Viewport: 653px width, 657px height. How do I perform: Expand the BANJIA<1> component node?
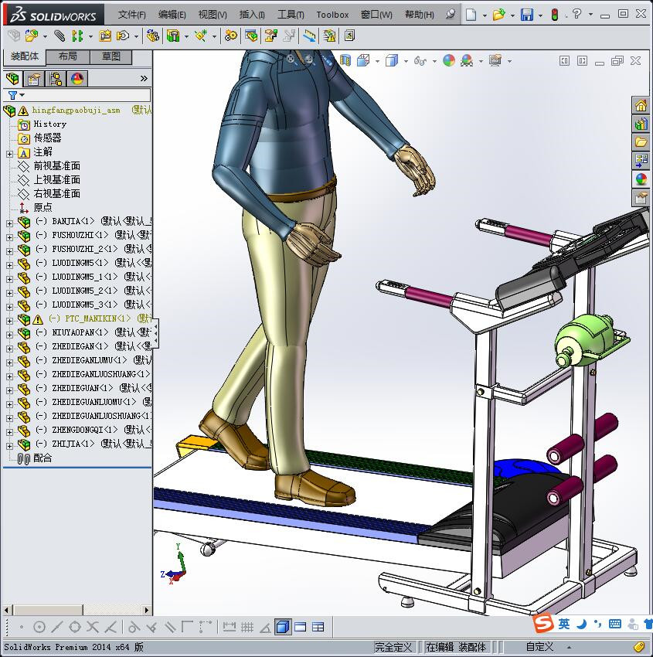point(9,223)
